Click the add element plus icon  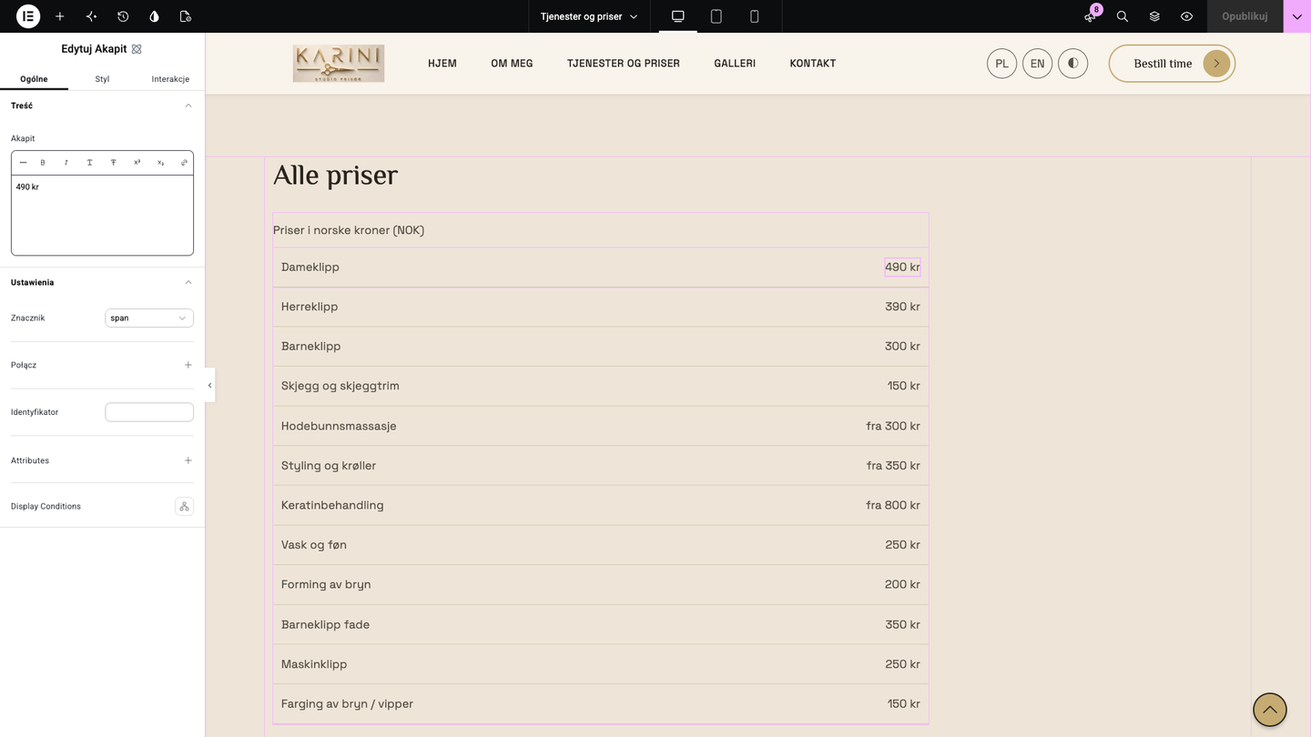point(60,16)
